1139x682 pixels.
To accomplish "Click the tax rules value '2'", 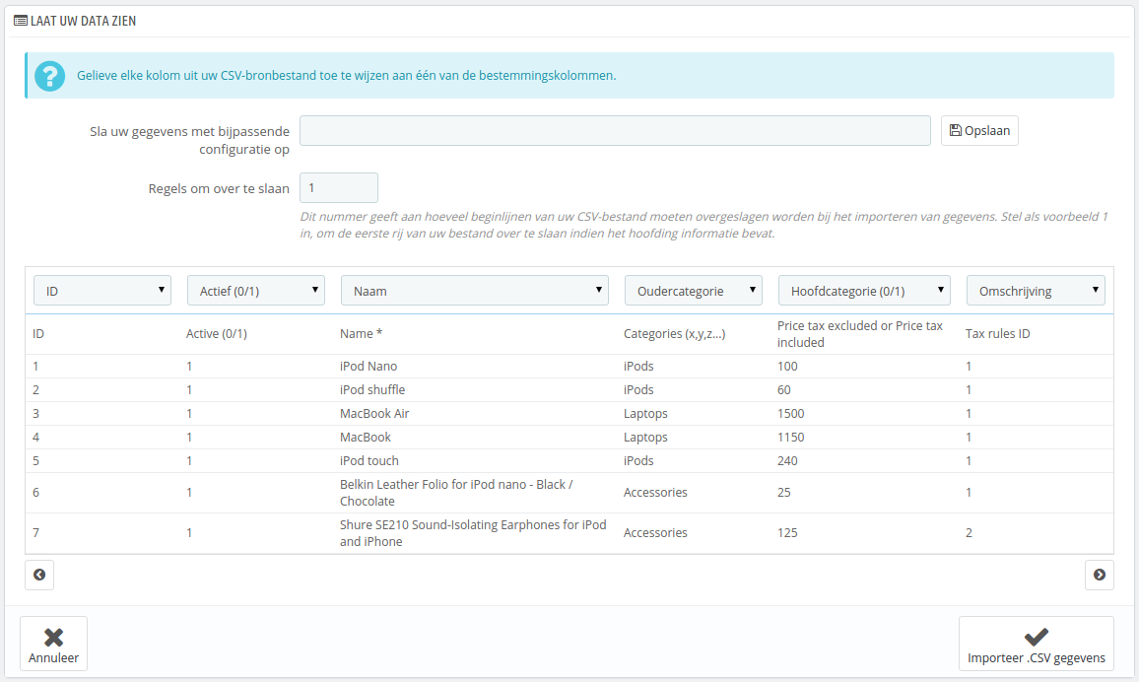I will [x=969, y=533].
